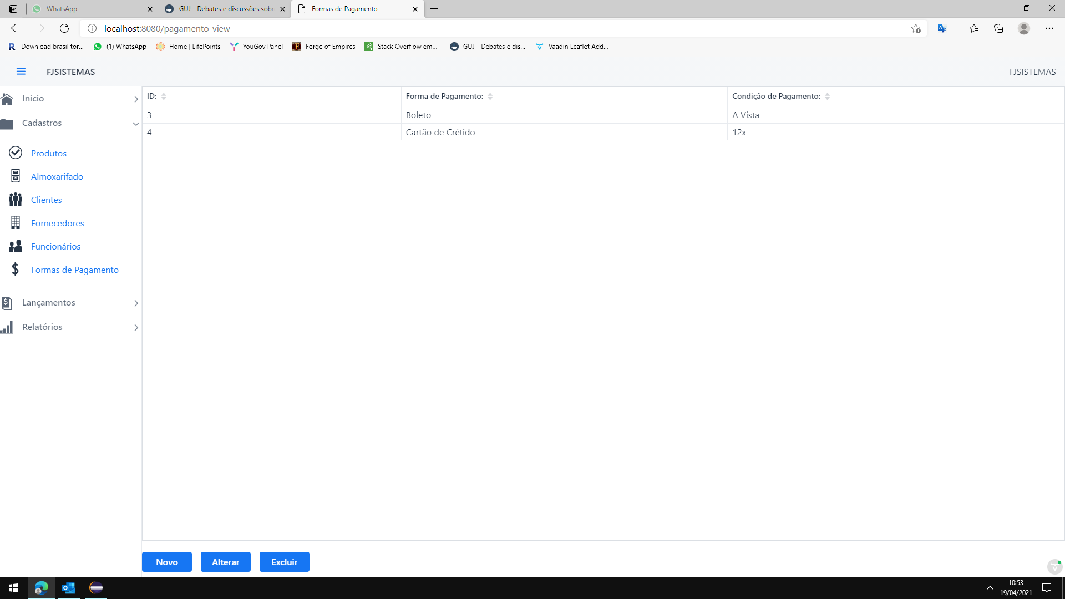This screenshot has width=1065, height=599.
Task: Click the Almoxarifado storage icon
Action: (x=16, y=176)
